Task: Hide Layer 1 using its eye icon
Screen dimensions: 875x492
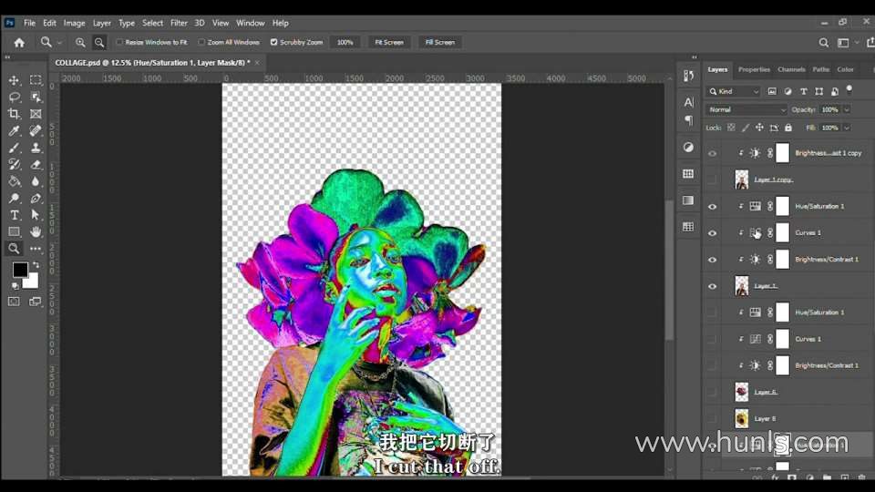Action: 712,286
